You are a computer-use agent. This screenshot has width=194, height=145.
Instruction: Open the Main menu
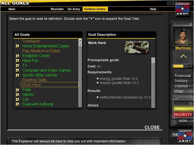pos(12,9)
